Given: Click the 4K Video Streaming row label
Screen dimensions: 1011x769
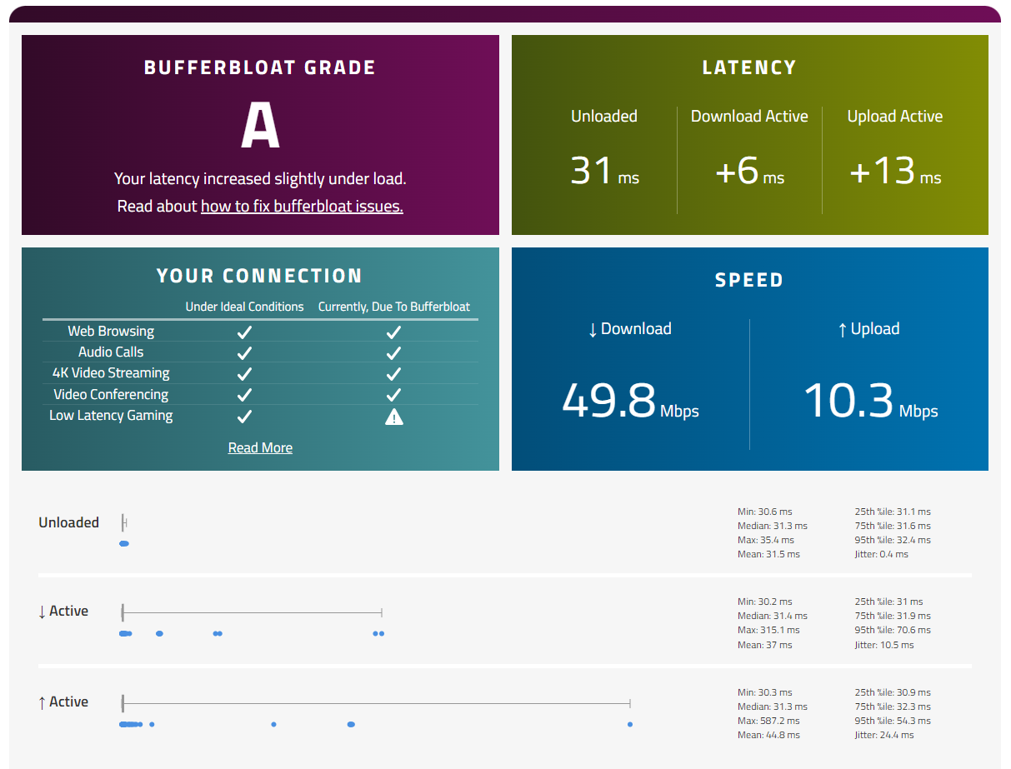Looking at the screenshot, I should click(x=111, y=372).
